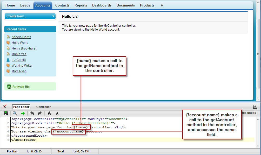Switch to the Controller tab
The height and width of the screenshot is (155, 261).
tap(43, 107)
